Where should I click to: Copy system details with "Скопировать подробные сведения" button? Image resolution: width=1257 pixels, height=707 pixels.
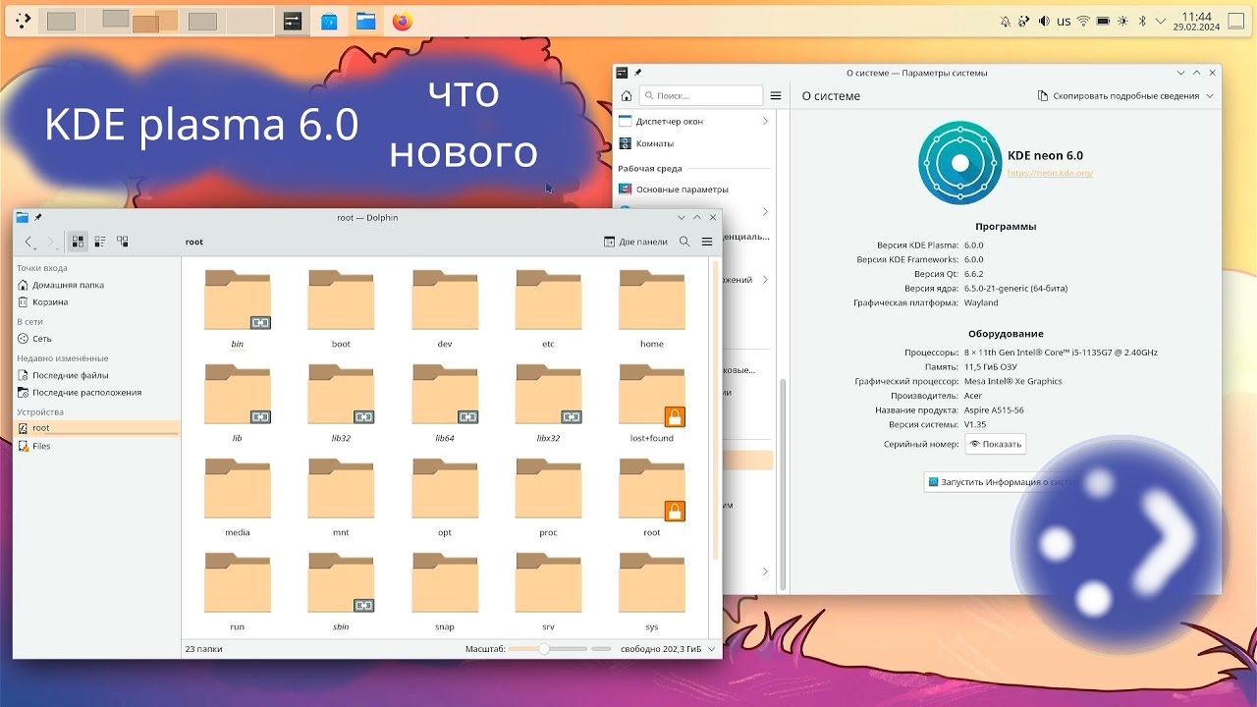click(x=1119, y=96)
